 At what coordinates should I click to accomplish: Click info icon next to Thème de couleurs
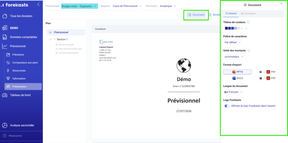pos(248,22)
